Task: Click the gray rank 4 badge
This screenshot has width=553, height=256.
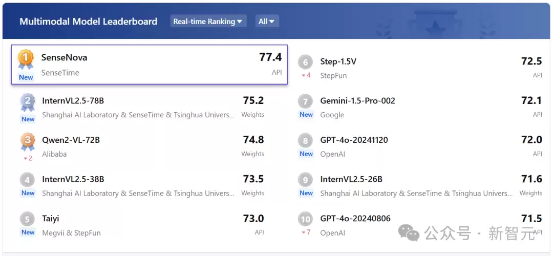Action: pos(27,181)
